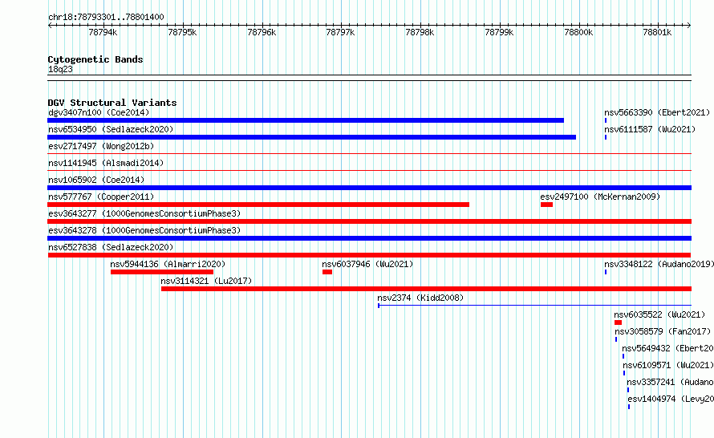This screenshot has width=714, height=438.
Task: Click the ruler's right arrowhead
Action: click(689, 26)
